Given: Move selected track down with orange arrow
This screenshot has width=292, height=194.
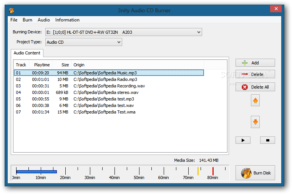Looking at the screenshot, I should (x=255, y=122).
